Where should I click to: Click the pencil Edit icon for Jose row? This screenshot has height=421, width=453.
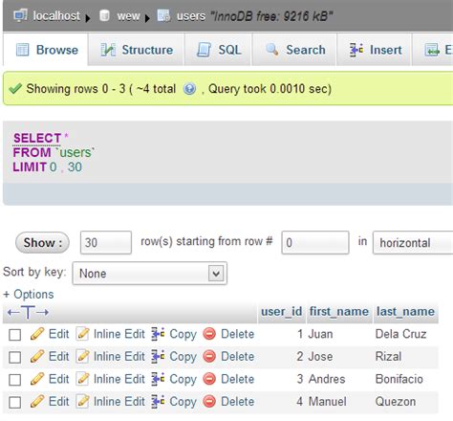coord(37,356)
